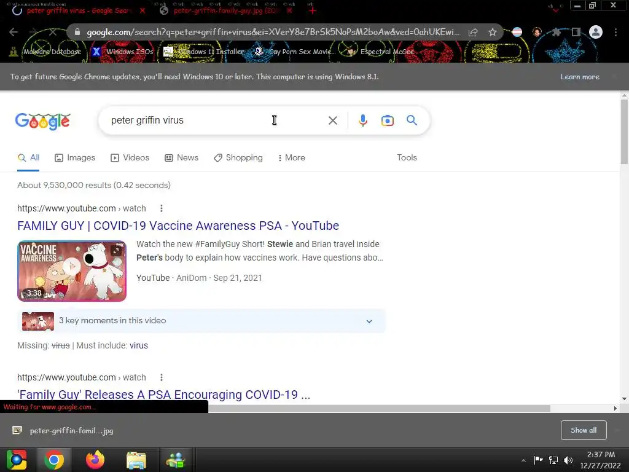
Task: Click the volume speaker tray icon
Action: tap(568, 460)
